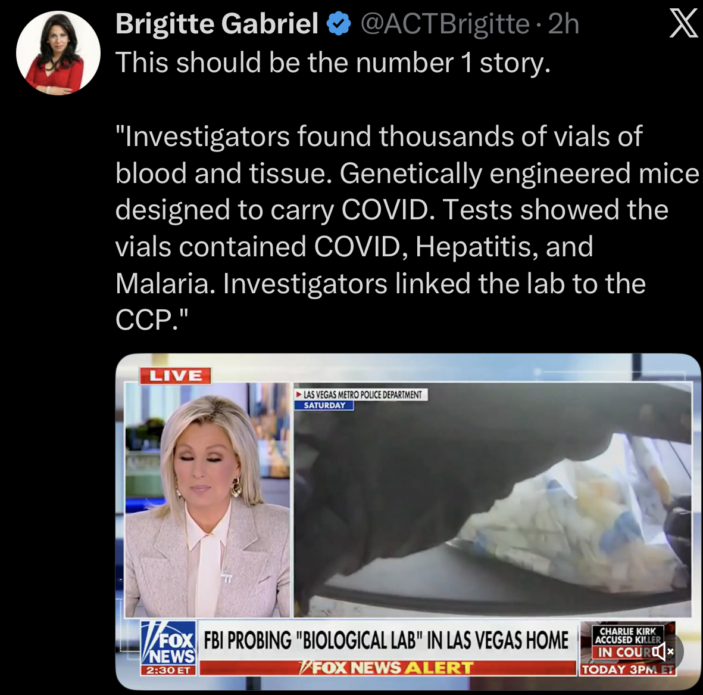Open Brigitte Gabriel's profile avatar
Screen dimensions: 703x695
tap(58, 53)
